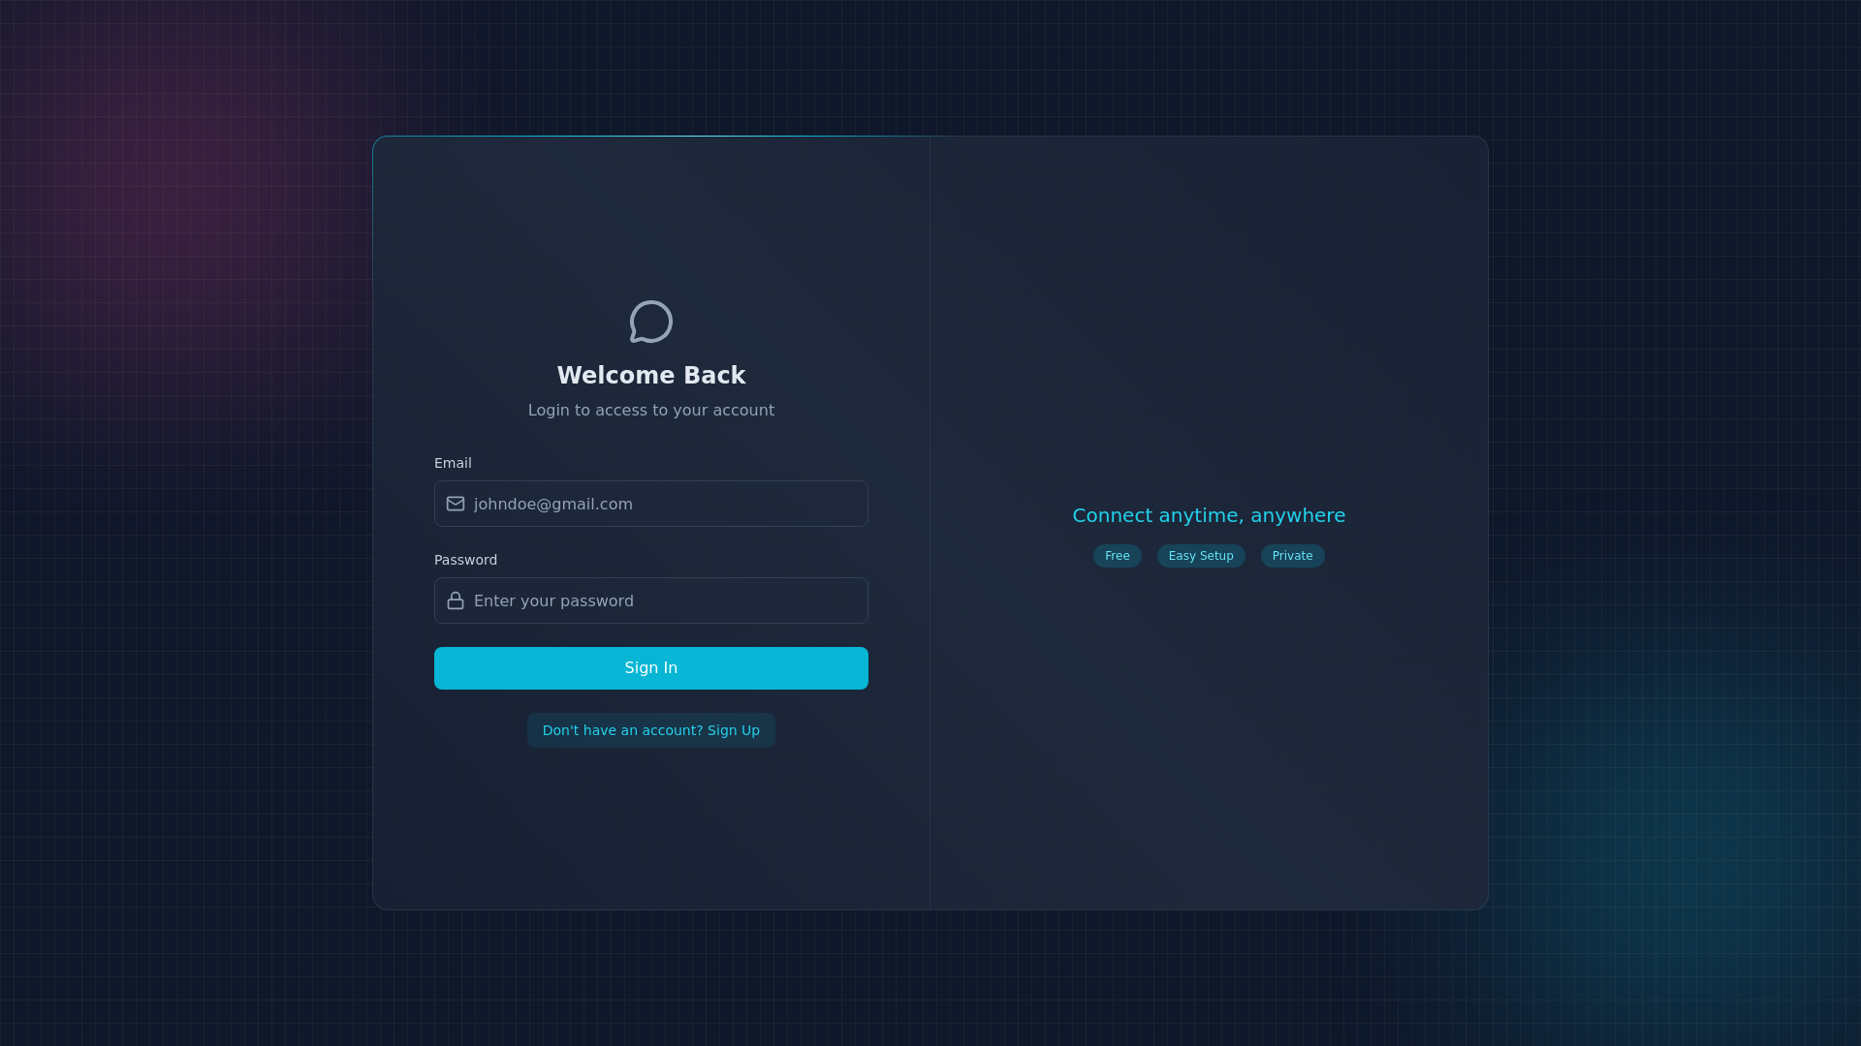Click the Password field label
This screenshot has height=1046, width=1861.
(465, 560)
